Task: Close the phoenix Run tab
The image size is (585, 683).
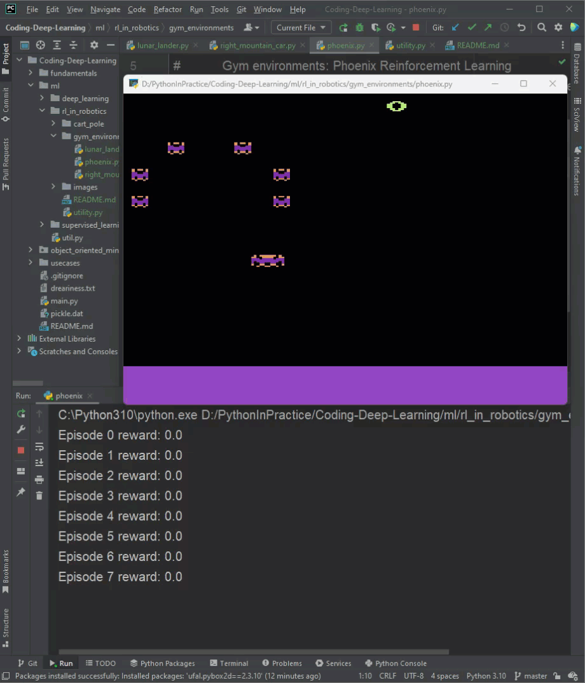Action: [90, 396]
